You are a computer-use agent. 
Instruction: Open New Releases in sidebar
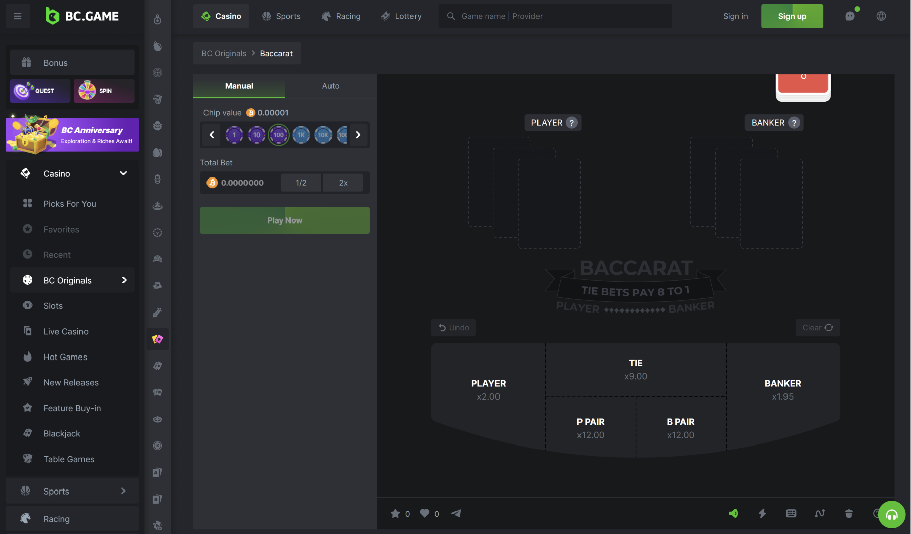click(x=72, y=383)
